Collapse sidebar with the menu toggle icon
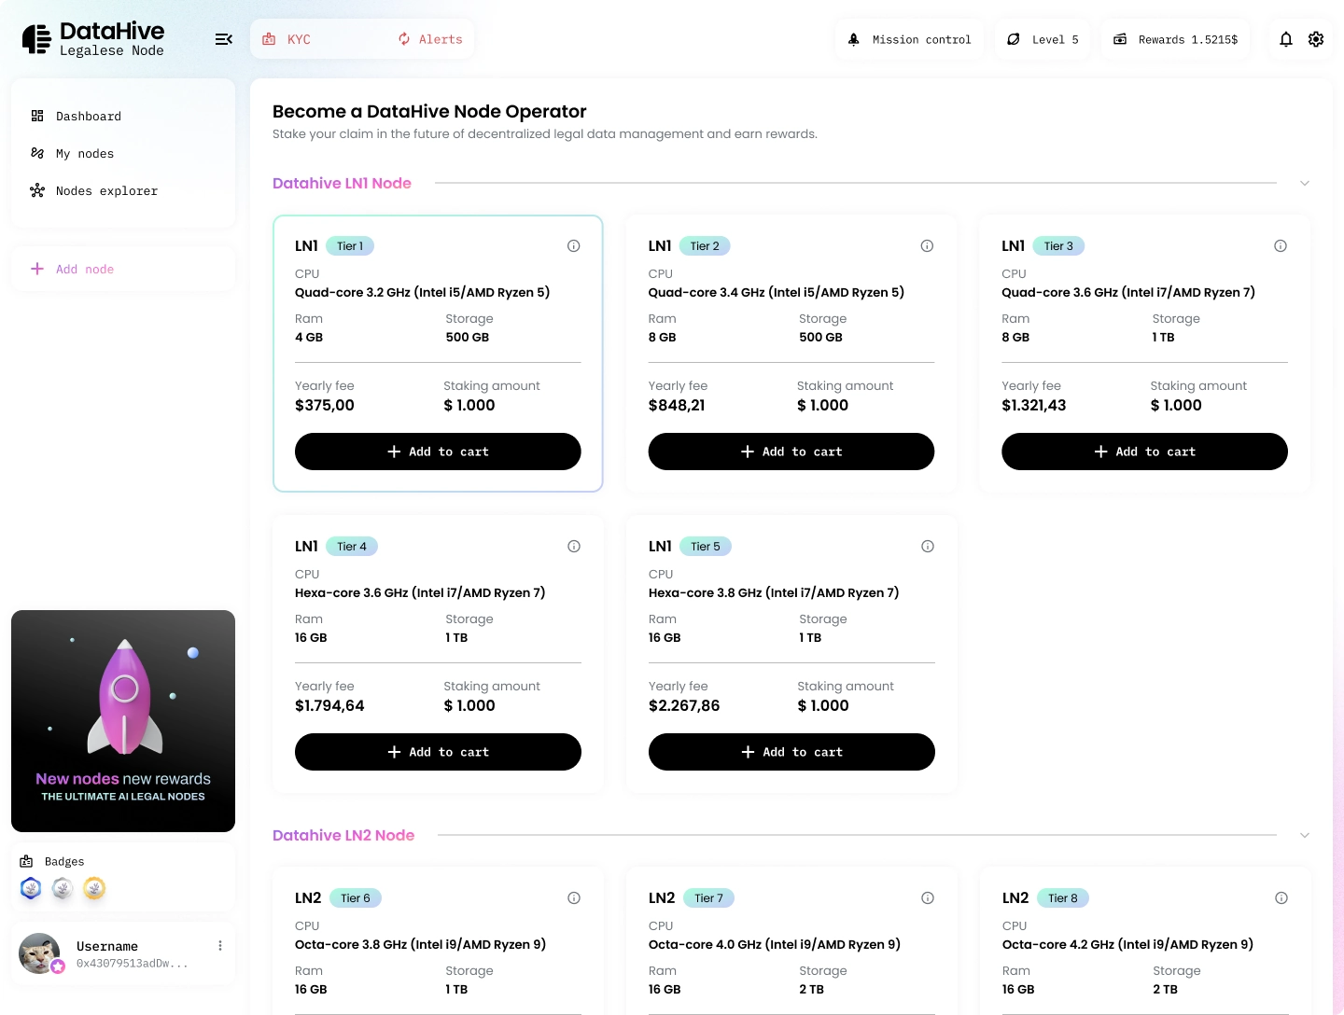 (224, 39)
